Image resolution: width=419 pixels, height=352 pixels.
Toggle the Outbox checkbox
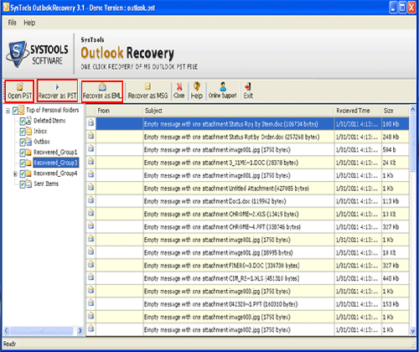pyautogui.click(x=23, y=142)
